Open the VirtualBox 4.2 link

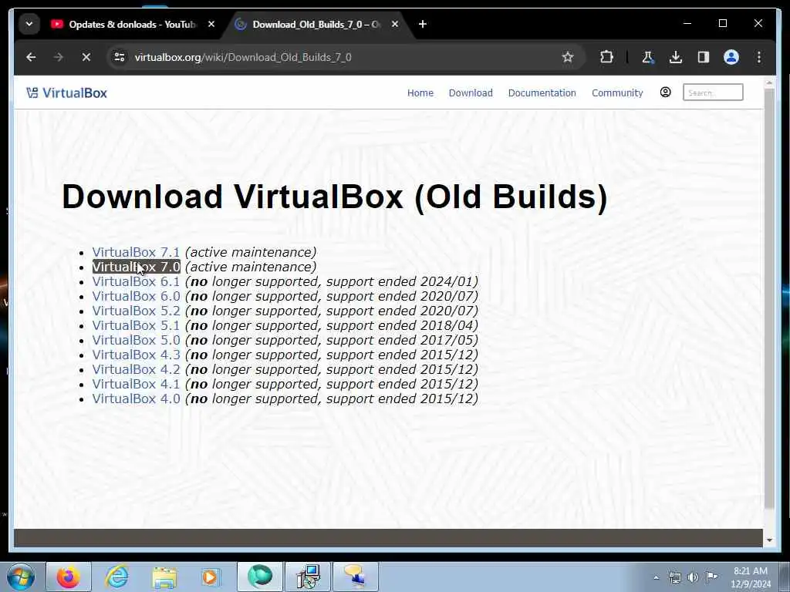click(136, 369)
